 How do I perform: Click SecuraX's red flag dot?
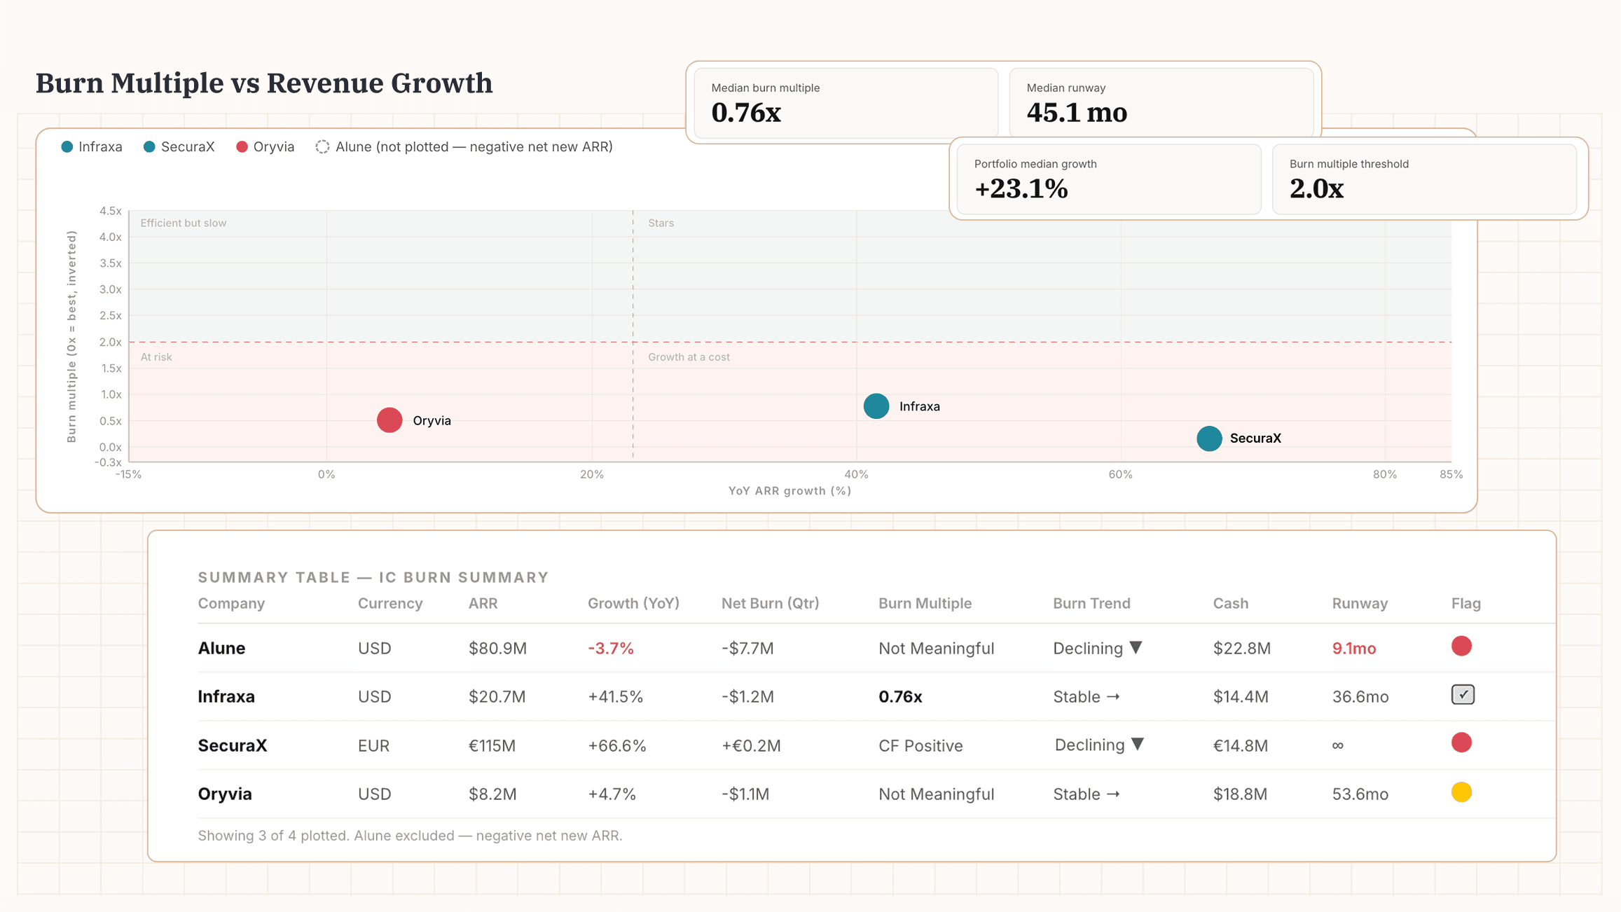[x=1461, y=742]
